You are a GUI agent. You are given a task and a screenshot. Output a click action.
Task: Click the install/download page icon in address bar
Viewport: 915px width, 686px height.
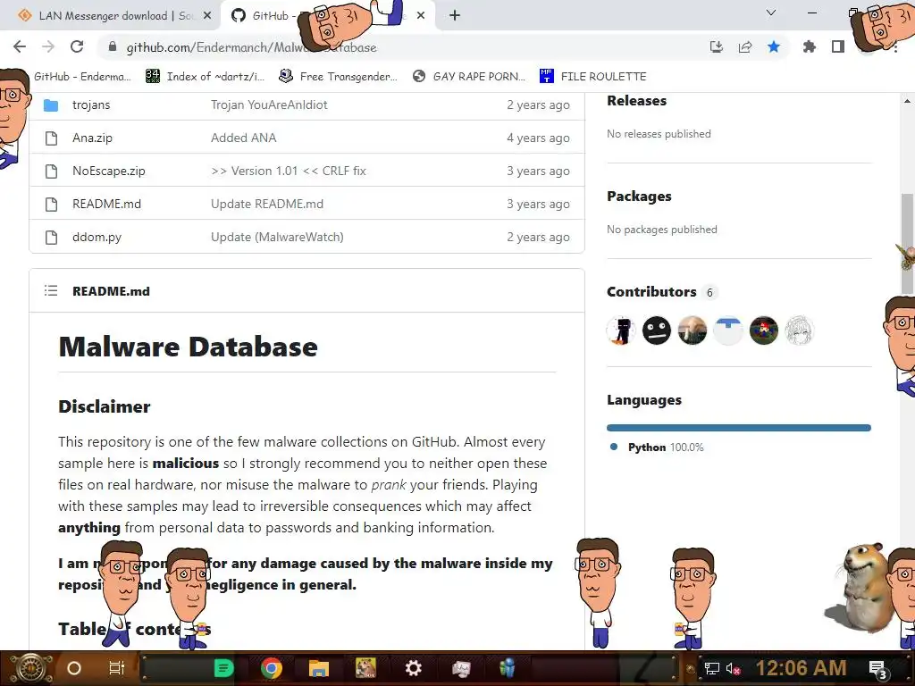(717, 46)
